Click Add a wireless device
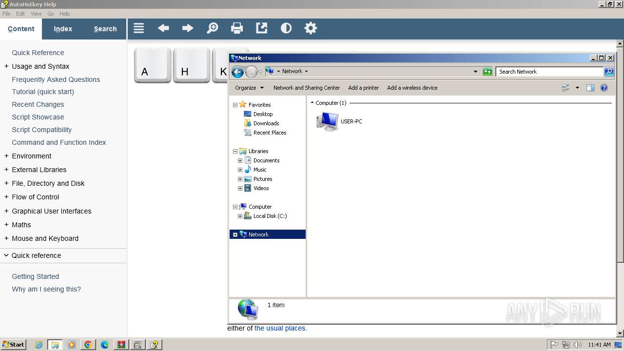Screen dimensions: 624x351 (412, 88)
